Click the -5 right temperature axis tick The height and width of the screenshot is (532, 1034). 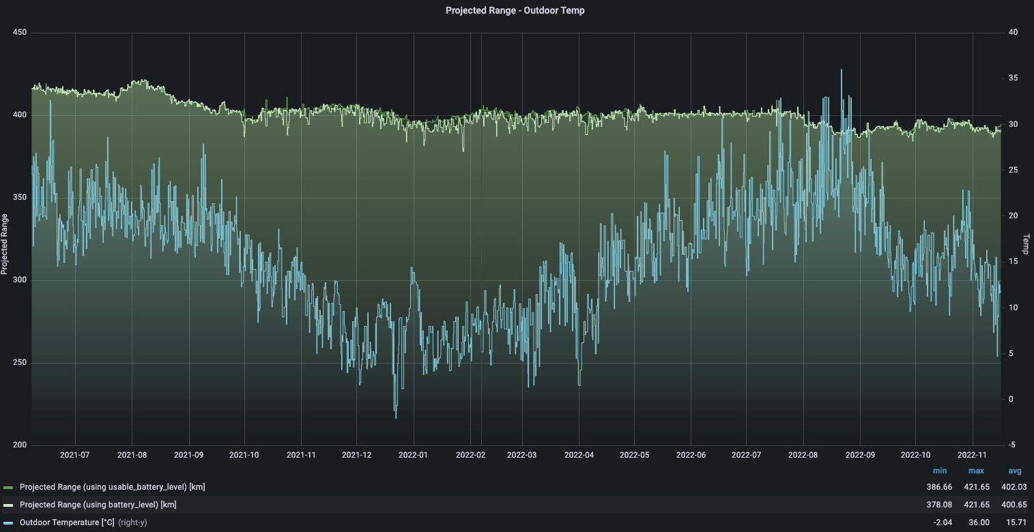pos(1013,445)
